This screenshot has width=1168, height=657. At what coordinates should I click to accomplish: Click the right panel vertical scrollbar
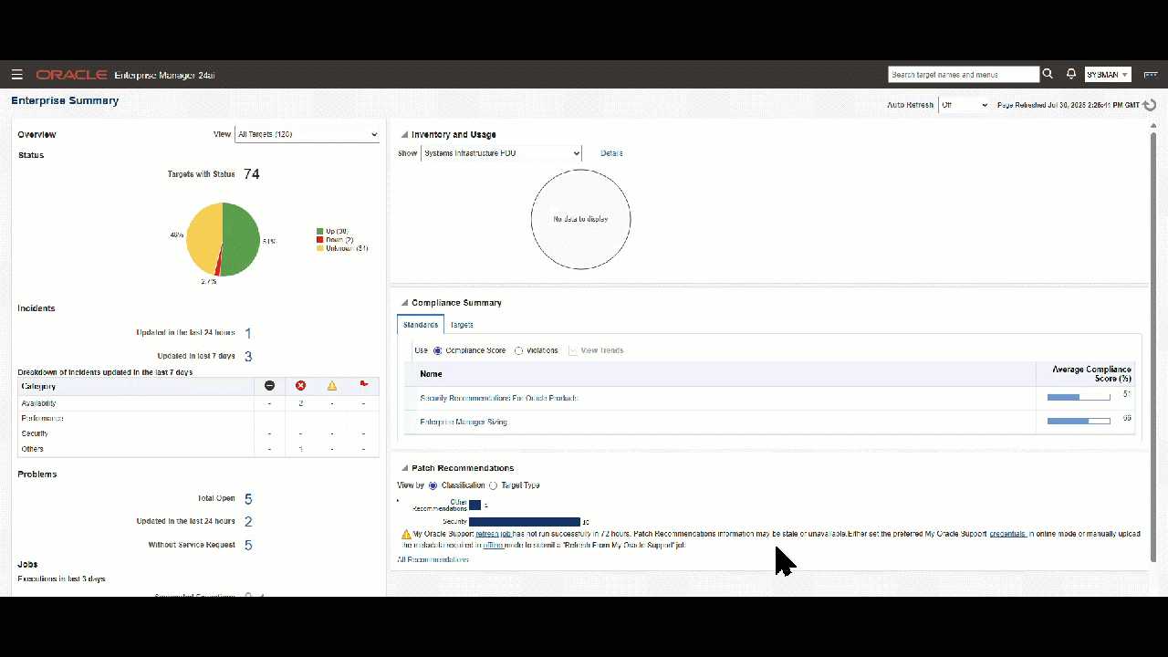point(1153,347)
